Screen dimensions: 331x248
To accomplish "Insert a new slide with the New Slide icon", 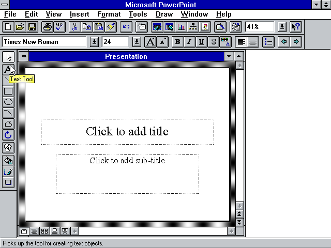I will (141, 27).
